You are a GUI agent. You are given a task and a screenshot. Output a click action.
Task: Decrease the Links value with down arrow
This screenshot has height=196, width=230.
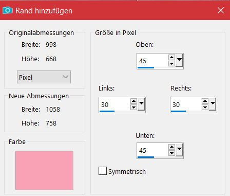(133, 108)
